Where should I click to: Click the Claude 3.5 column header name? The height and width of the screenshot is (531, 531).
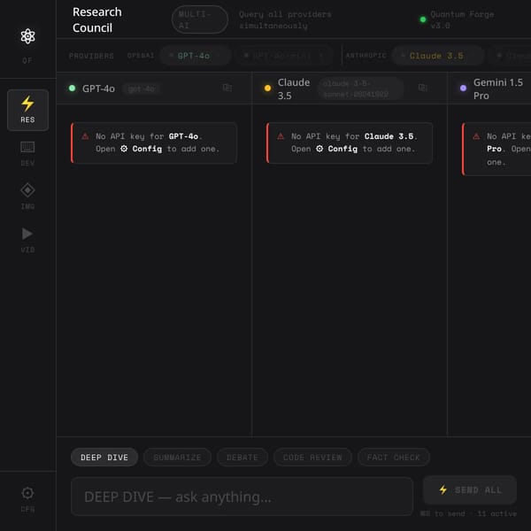click(294, 88)
